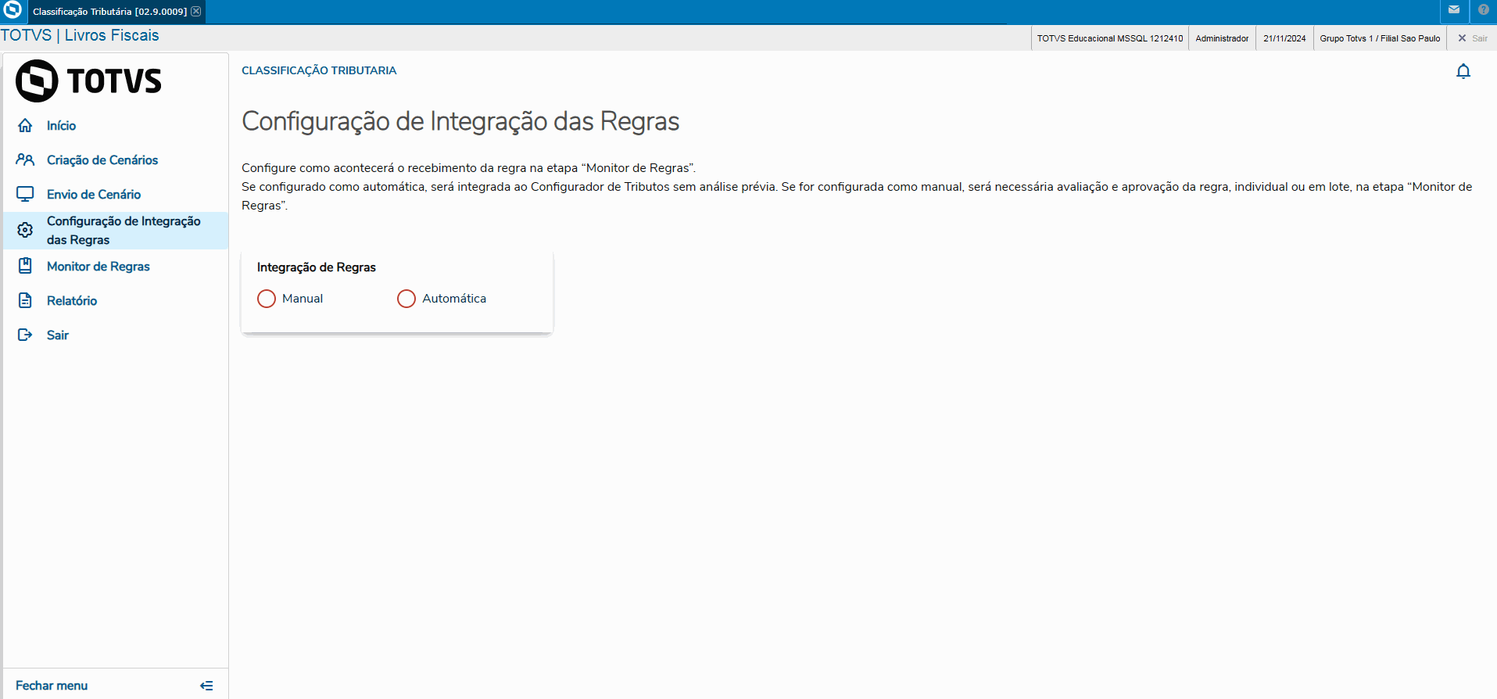Click the monitor icon beside Envio de Cenário
The width and height of the screenshot is (1497, 699).
pyautogui.click(x=25, y=194)
